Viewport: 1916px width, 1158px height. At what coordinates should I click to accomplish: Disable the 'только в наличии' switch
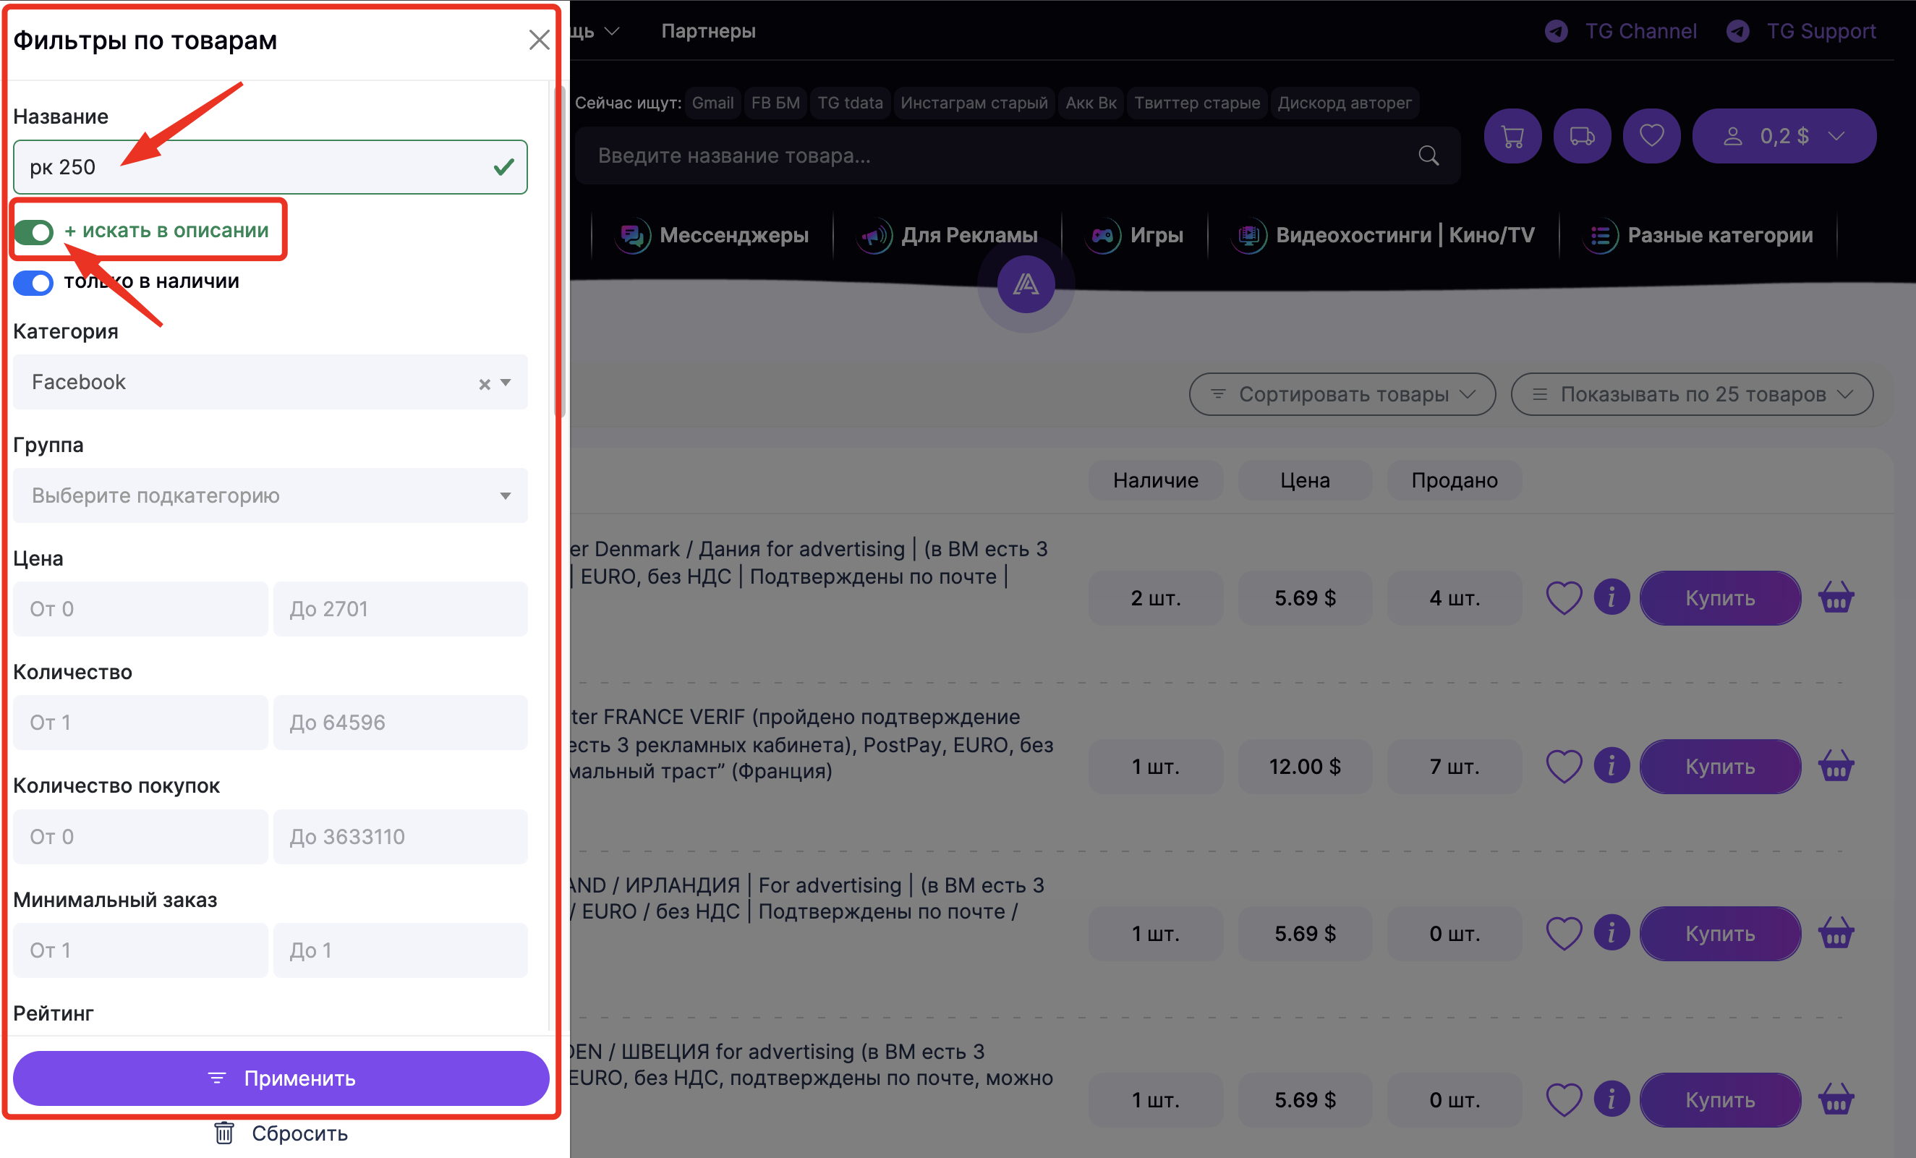tap(33, 282)
